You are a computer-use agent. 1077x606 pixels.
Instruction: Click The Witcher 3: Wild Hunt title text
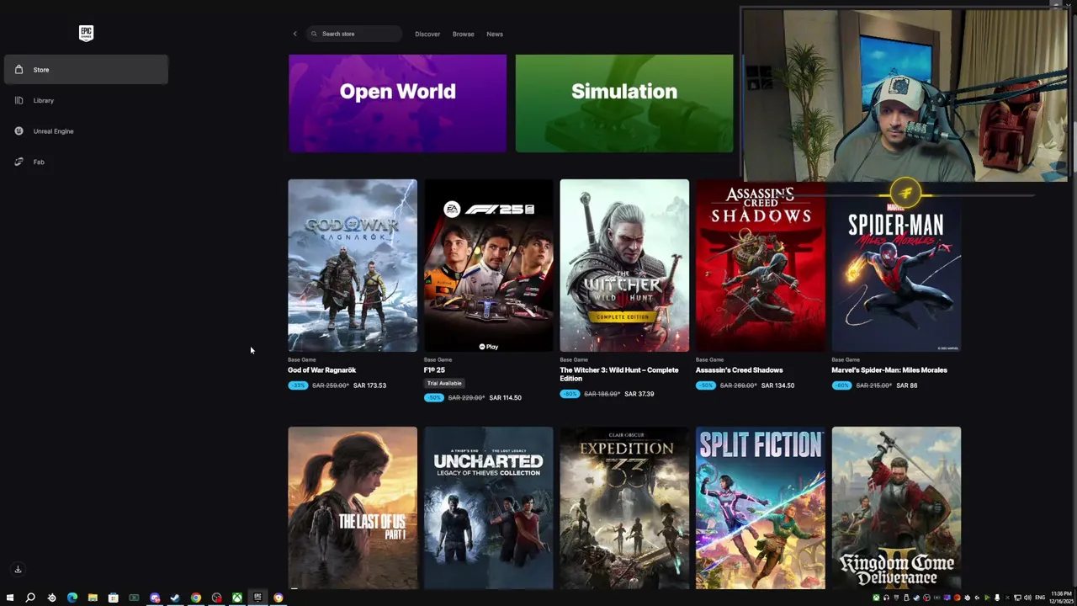tap(618, 375)
